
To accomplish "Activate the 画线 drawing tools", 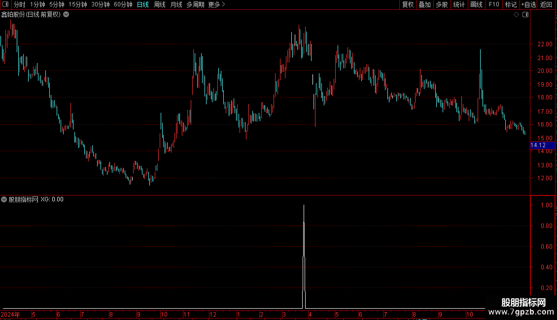I will click(476, 4).
